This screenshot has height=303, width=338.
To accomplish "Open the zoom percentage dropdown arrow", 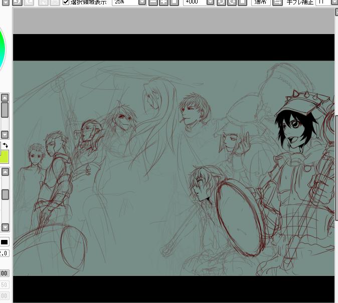I will tap(142, 2).
